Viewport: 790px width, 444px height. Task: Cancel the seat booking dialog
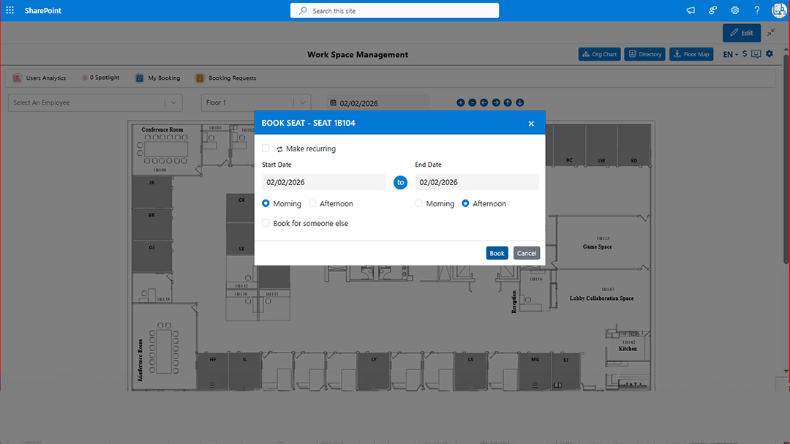click(x=526, y=252)
